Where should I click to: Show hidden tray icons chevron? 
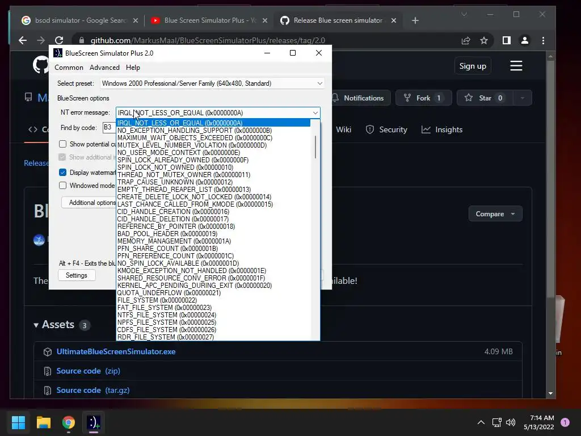(481, 422)
